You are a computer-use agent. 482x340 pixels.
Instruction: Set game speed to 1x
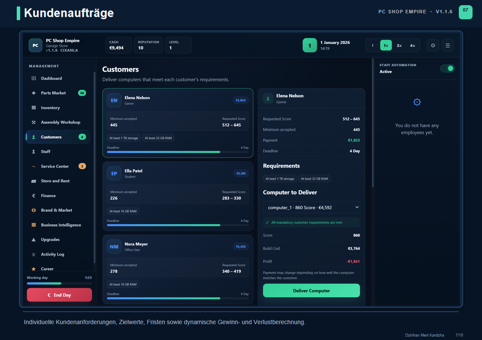(x=386, y=45)
